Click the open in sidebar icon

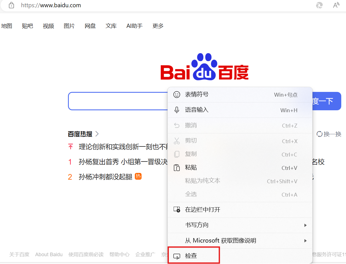click(x=177, y=209)
